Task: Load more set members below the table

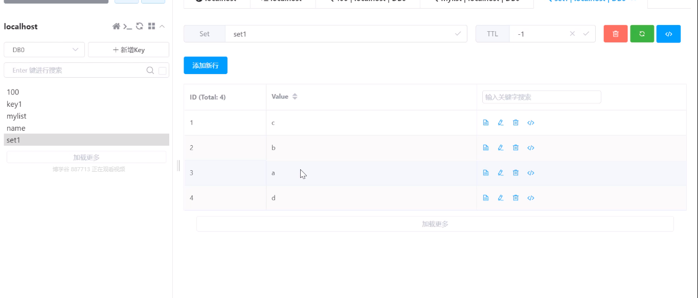Action: 435,224
